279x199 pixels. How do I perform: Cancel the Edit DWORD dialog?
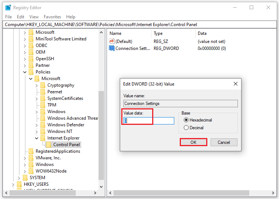tap(224, 142)
